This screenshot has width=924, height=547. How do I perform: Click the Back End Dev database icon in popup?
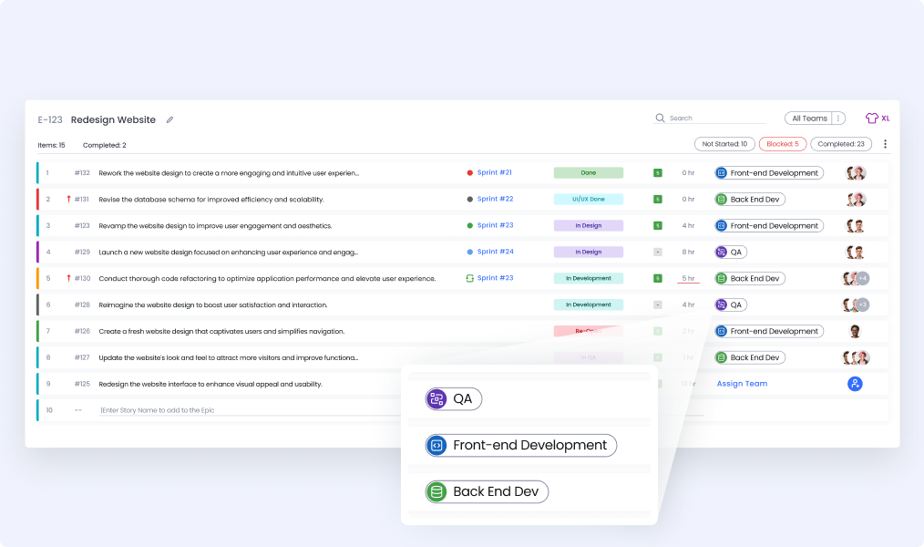[436, 492]
